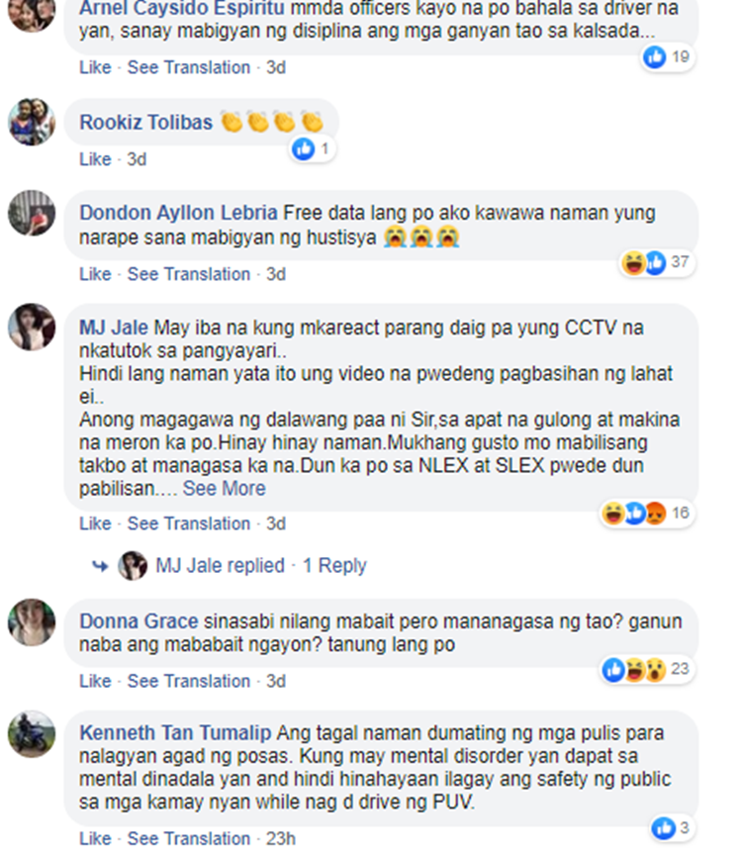
Task: Open like reaction count on Arnel's comment
Action: click(668, 56)
